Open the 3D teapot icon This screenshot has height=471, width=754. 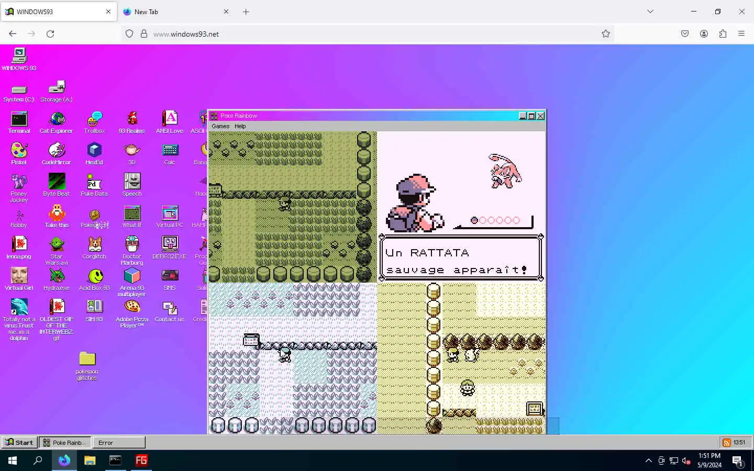pos(132,154)
